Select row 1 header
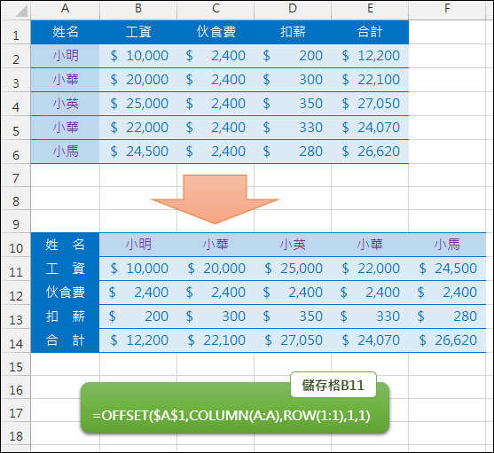The width and height of the screenshot is (494, 453). coord(16,32)
